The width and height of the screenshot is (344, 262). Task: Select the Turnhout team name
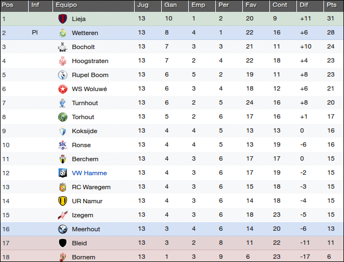click(x=85, y=103)
